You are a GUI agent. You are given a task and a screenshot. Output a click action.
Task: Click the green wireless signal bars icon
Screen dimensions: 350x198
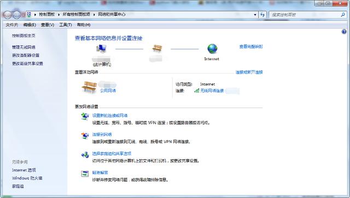197,91
